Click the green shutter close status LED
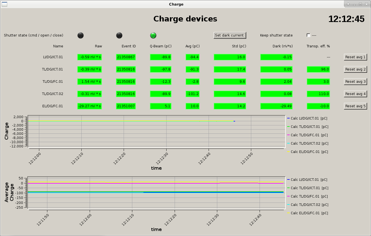371x236 pixels. pos(153,35)
